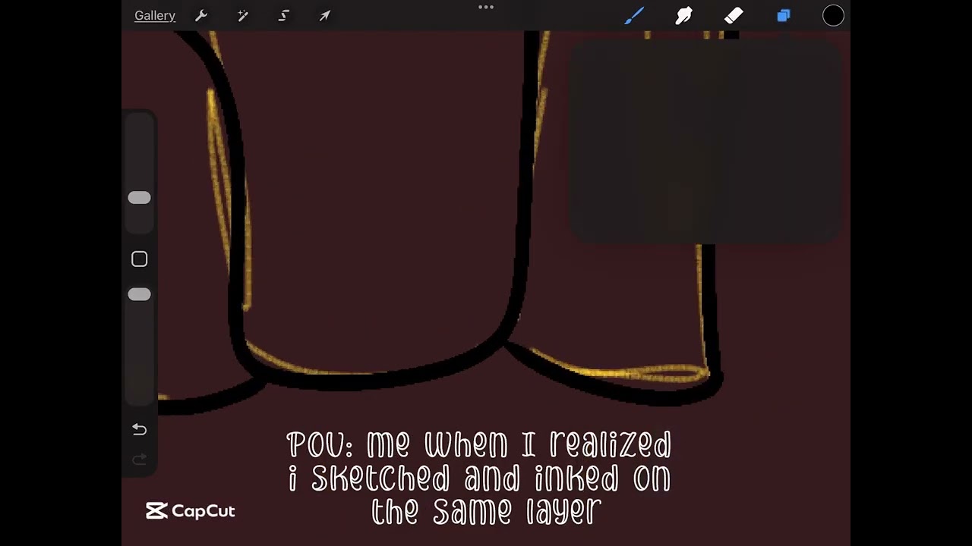
Task: Open the Actions wrench menu
Action: coord(201,16)
